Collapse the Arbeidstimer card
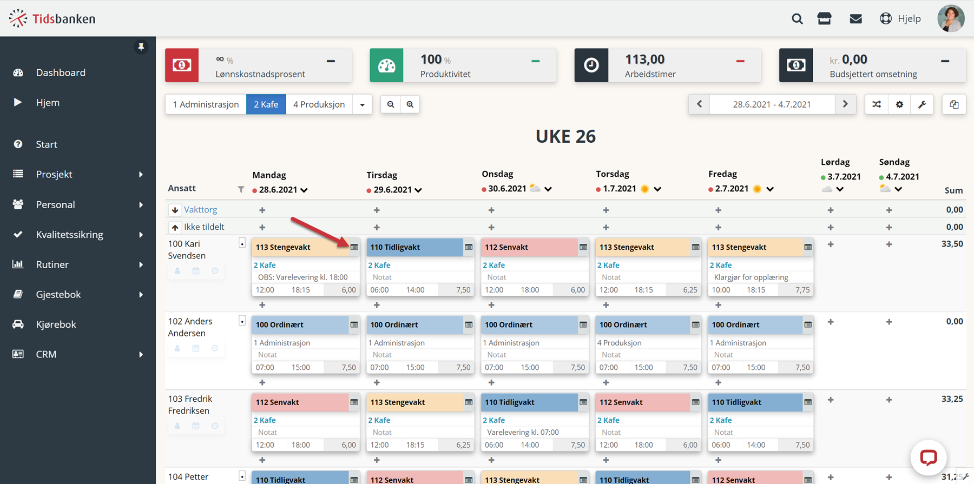This screenshot has height=484, width=974. (x=740, y=61)
